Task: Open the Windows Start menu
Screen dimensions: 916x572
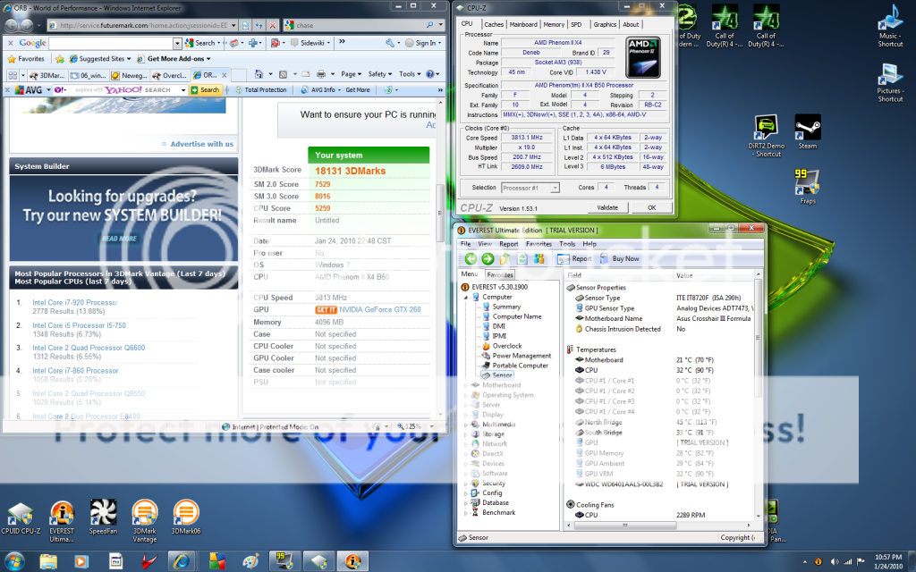Action: tap(14, 561)
